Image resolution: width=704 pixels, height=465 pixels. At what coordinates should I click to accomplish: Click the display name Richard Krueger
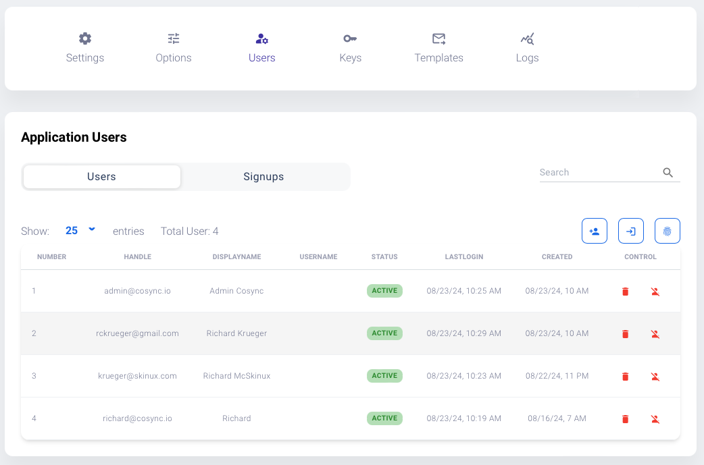point(236,333)
